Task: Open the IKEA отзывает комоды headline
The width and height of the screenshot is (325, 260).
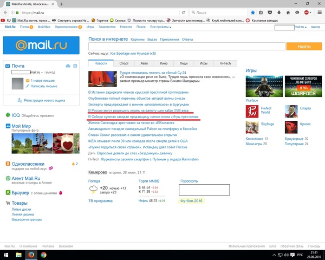Action: pyautogui.click(x=138, y=141)
